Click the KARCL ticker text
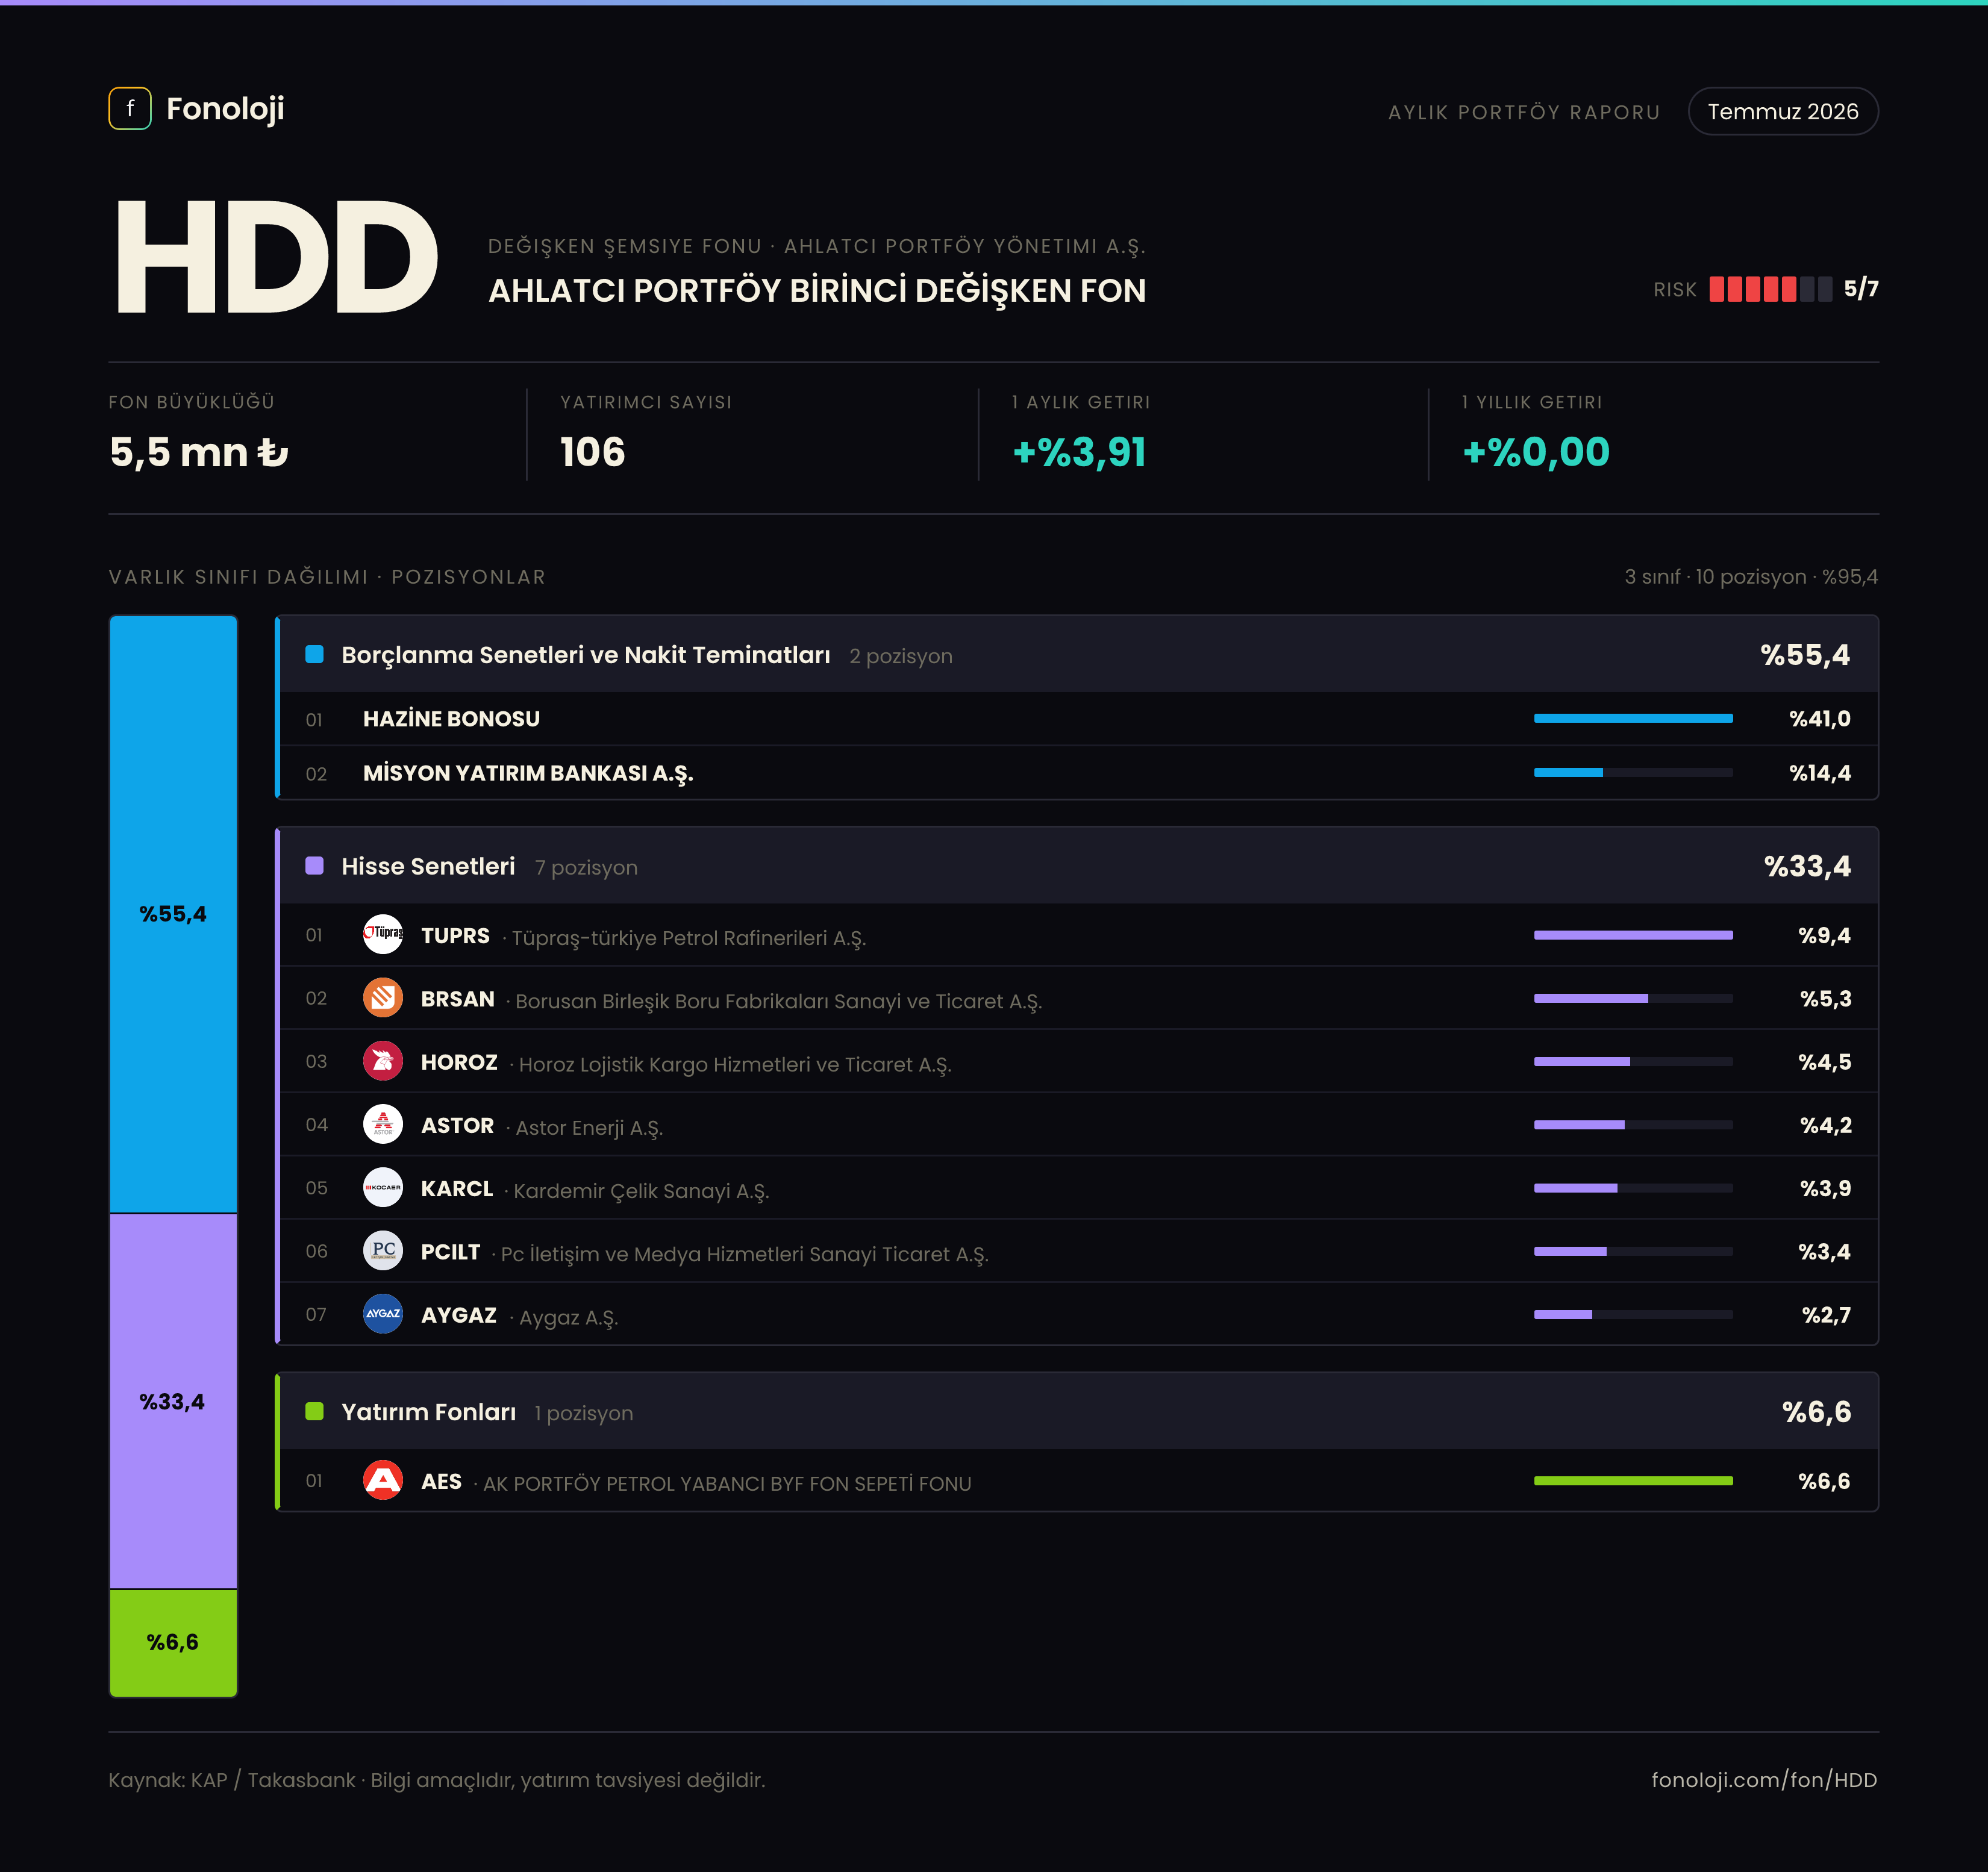Image resolution: width=1988 pixels, height=1872 pixels. pos(457,1189)
